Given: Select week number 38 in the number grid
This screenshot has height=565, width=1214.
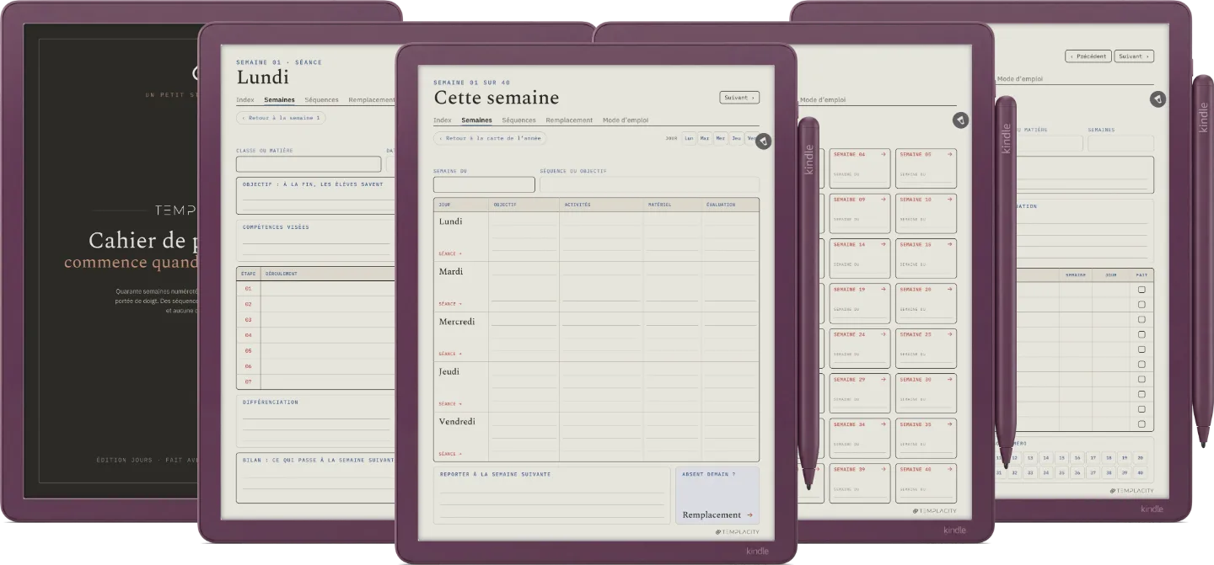Looking at the screenshot, I should [1109, 473].
